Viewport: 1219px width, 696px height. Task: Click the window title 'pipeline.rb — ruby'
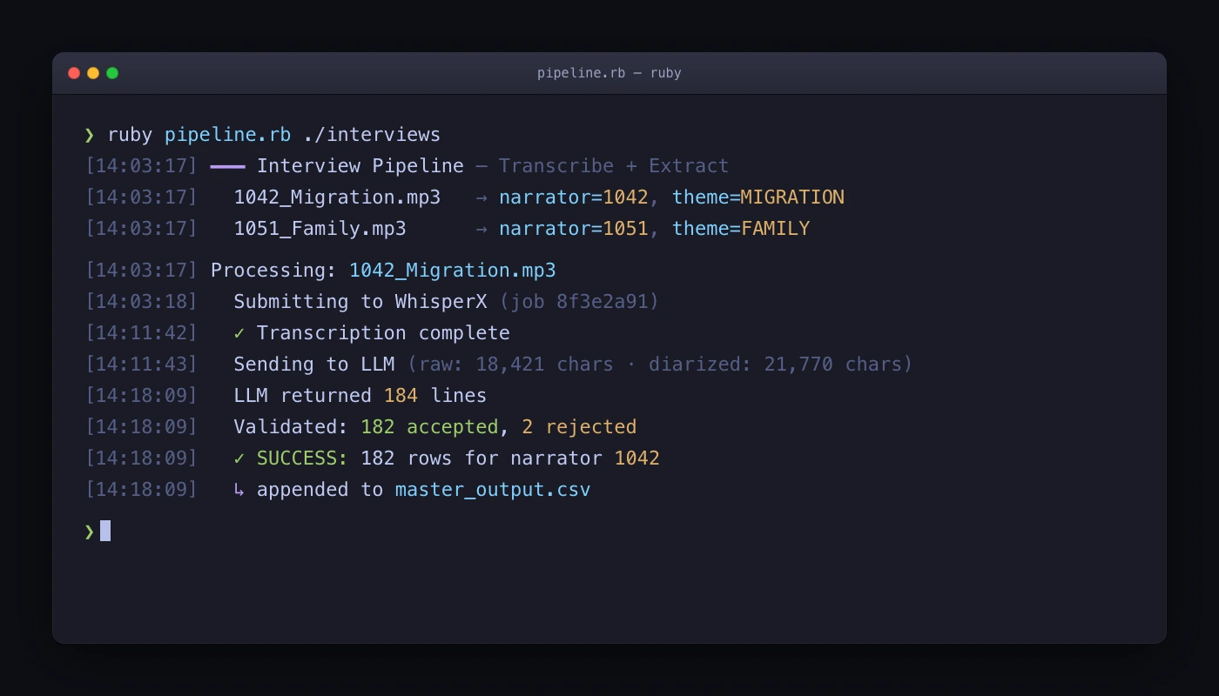pos(609,73)
